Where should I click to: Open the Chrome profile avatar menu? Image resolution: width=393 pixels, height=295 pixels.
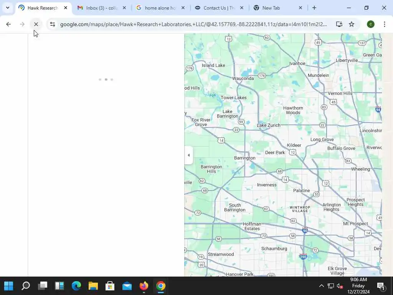click(370, 24)
